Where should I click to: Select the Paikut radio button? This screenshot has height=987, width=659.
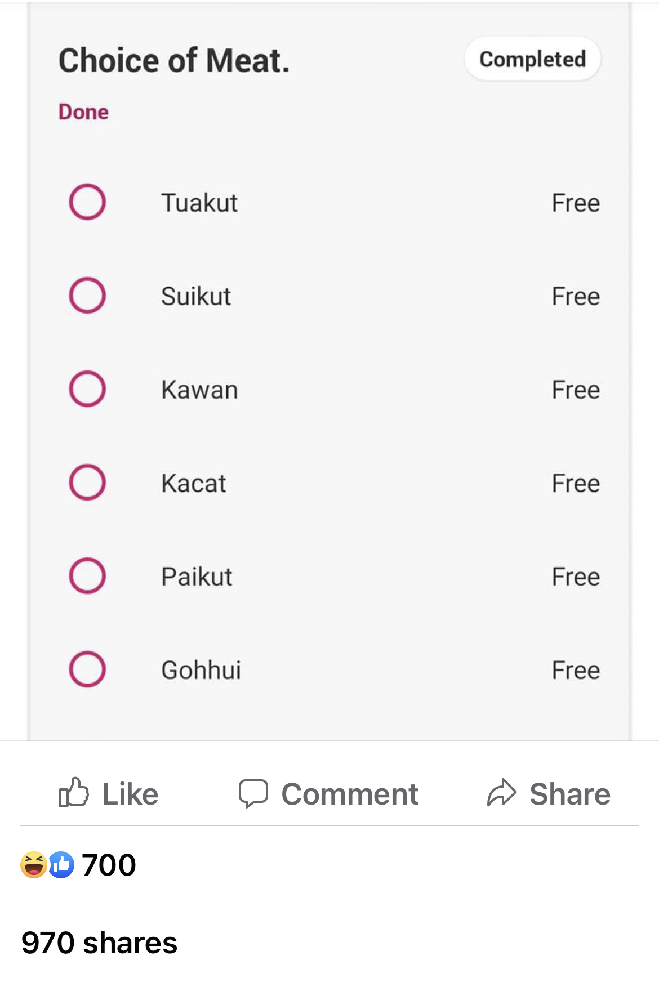(x=87, y=575)
